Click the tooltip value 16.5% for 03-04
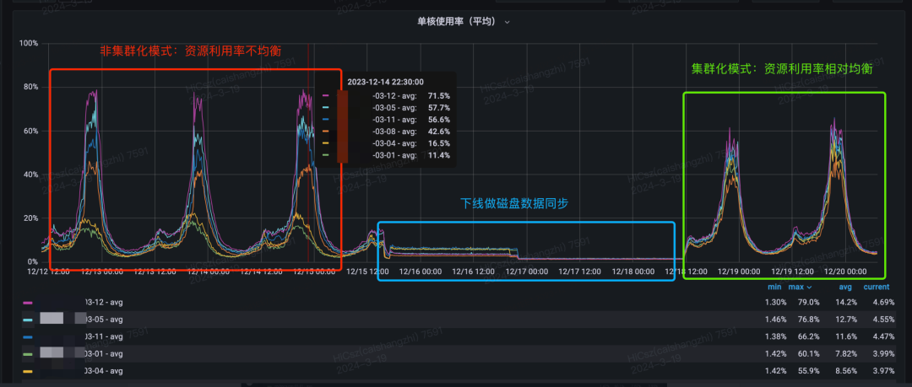The height and width of the screenshot is (387, 912). [438, 143]
